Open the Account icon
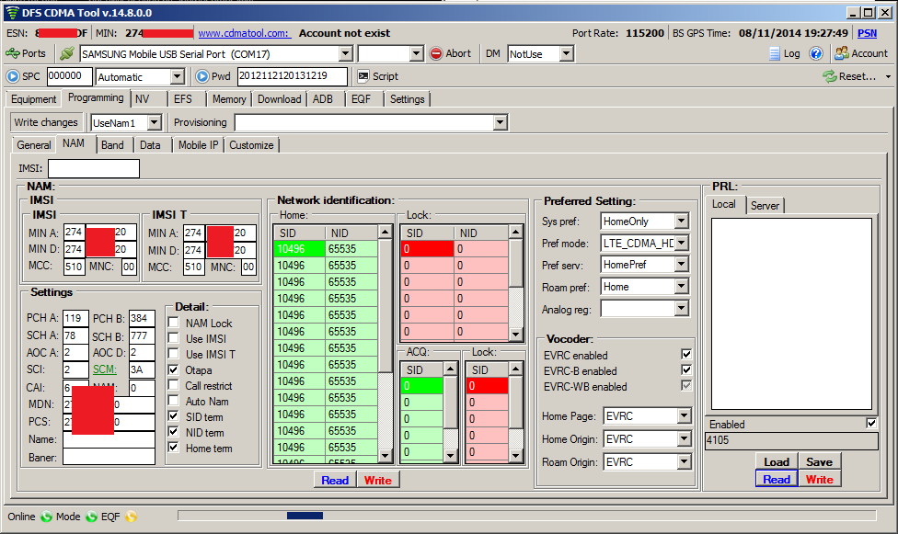Screen dimensions: 898x534 [841, 53]
